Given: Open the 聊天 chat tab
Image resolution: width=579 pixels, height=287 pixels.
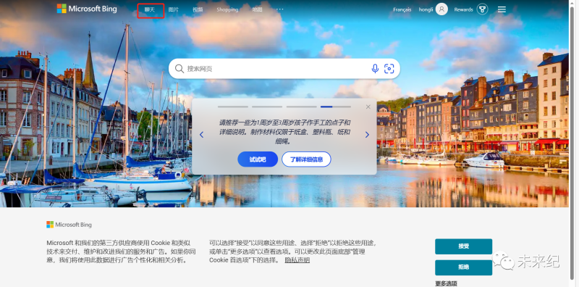Looking at the screenshot, I should [x=150, y=9].
